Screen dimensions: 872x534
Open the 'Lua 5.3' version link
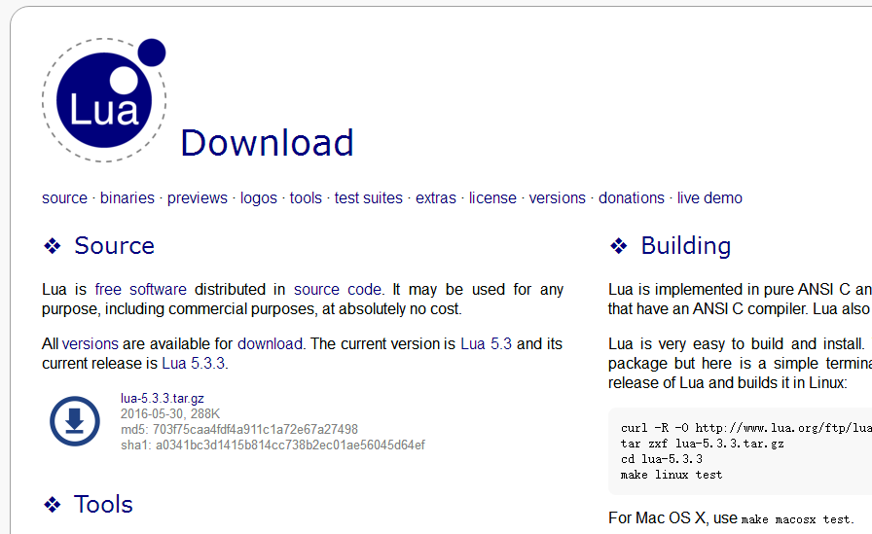tap(486, 344)
